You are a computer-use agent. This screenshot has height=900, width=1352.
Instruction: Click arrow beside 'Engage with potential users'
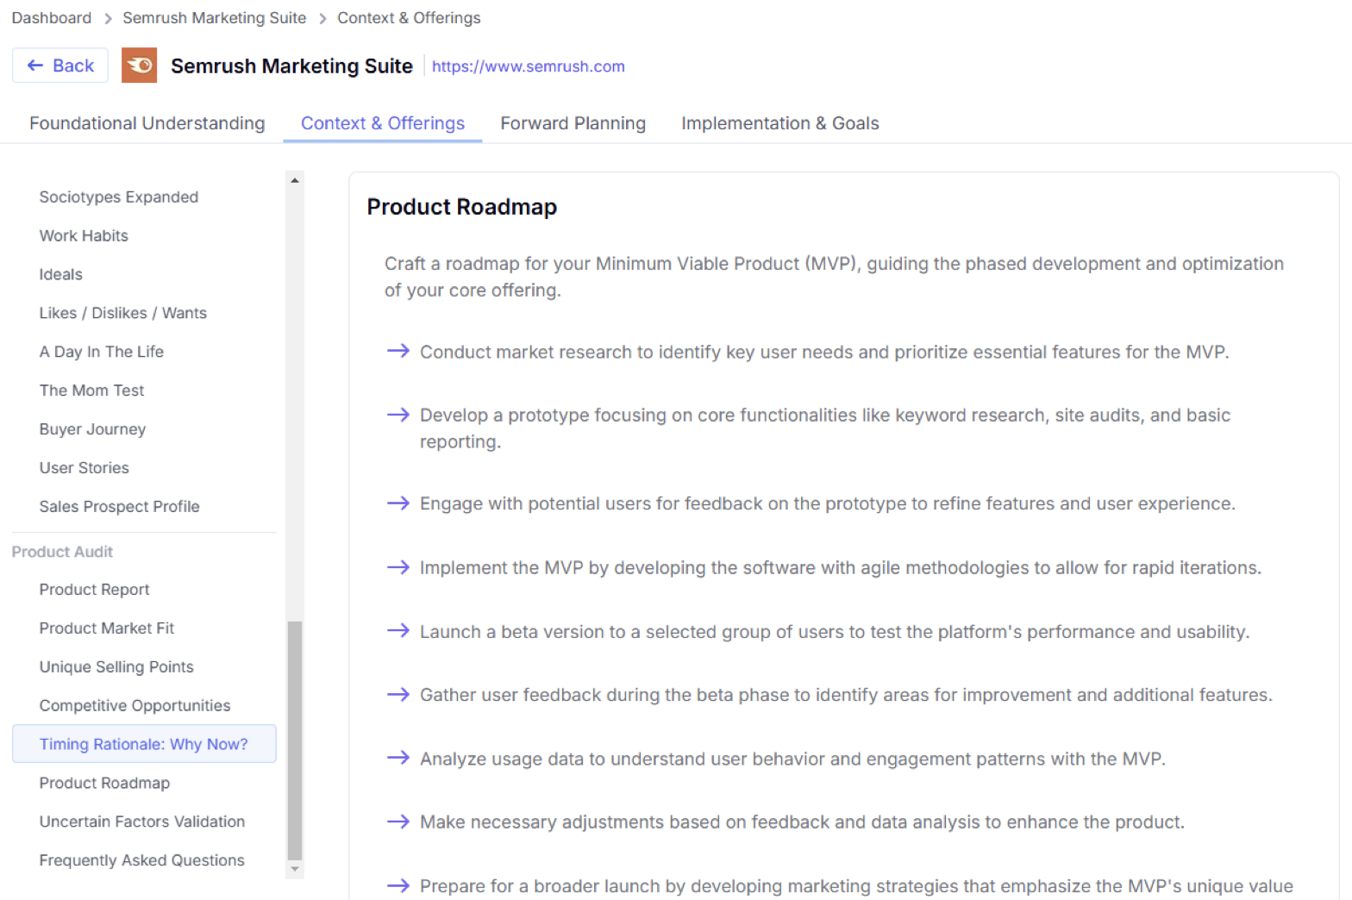398,503
